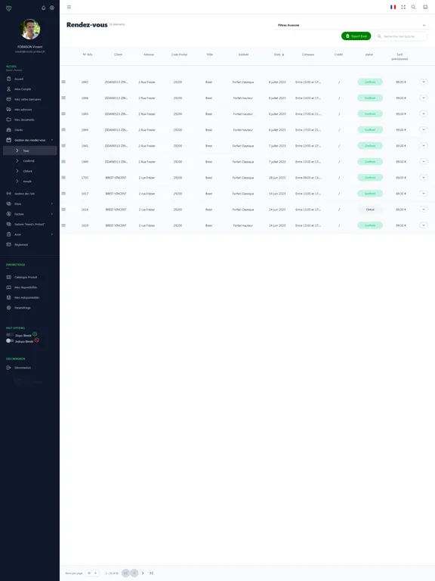Expand the Avoir menu
Viewport: 435px width, 581px height.
click(x=29, y=235)
